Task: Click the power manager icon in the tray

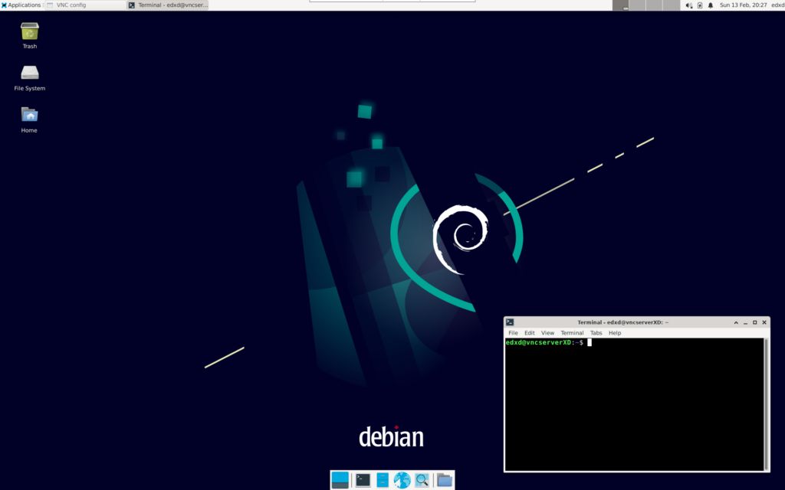Action: tap(700, 5)
